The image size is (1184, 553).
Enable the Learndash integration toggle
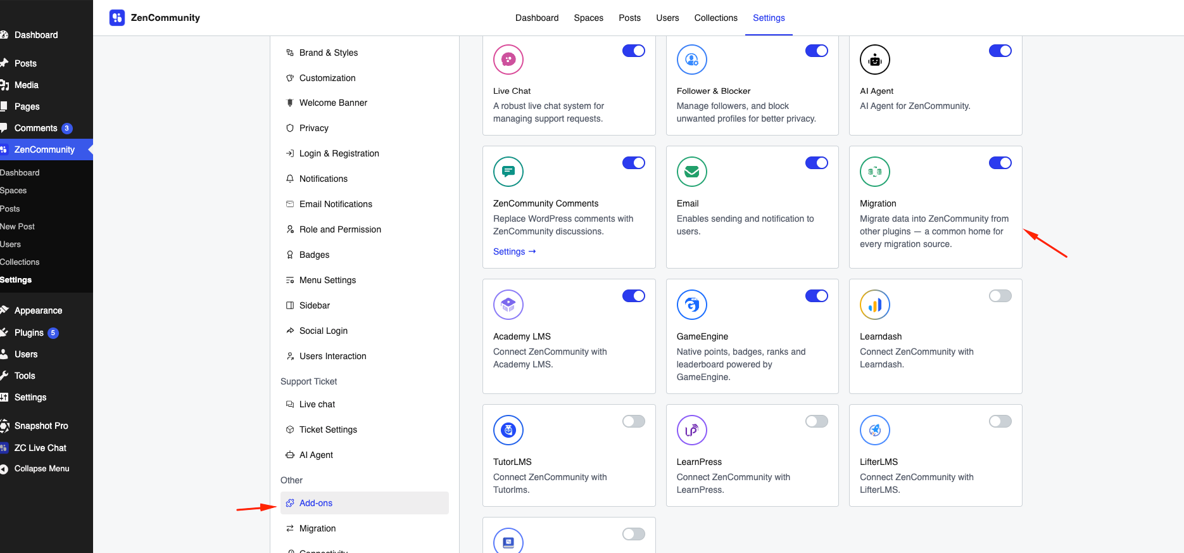pos(1000,296)
